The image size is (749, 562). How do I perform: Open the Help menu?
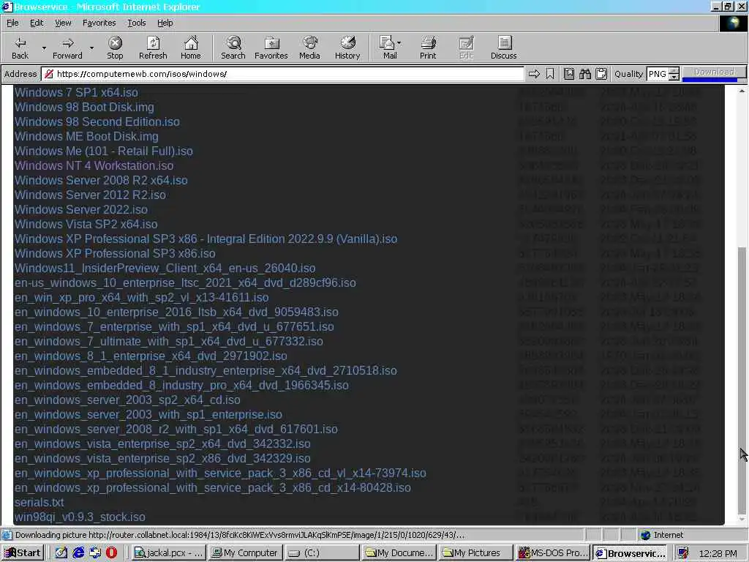[x=165, y=23]
